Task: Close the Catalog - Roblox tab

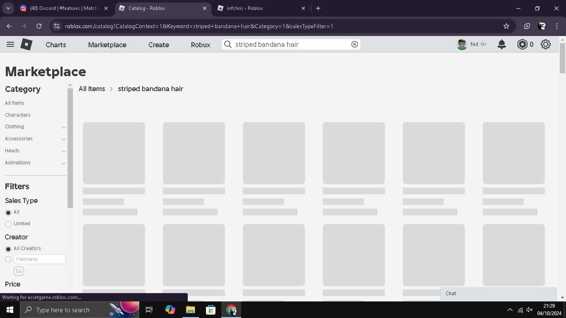Action: pos(205,8)
